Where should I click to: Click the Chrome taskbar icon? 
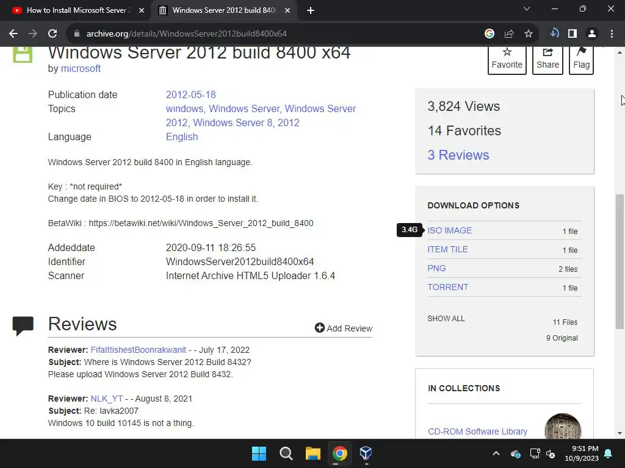coord(339,453)
